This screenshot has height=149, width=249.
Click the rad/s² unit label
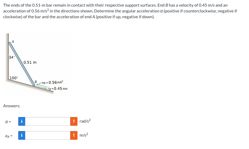coord(85,121)
